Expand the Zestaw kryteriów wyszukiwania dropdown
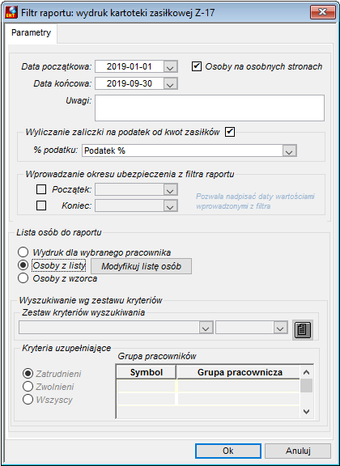This screenshot has height=466, width=340. tap(206, 327)
